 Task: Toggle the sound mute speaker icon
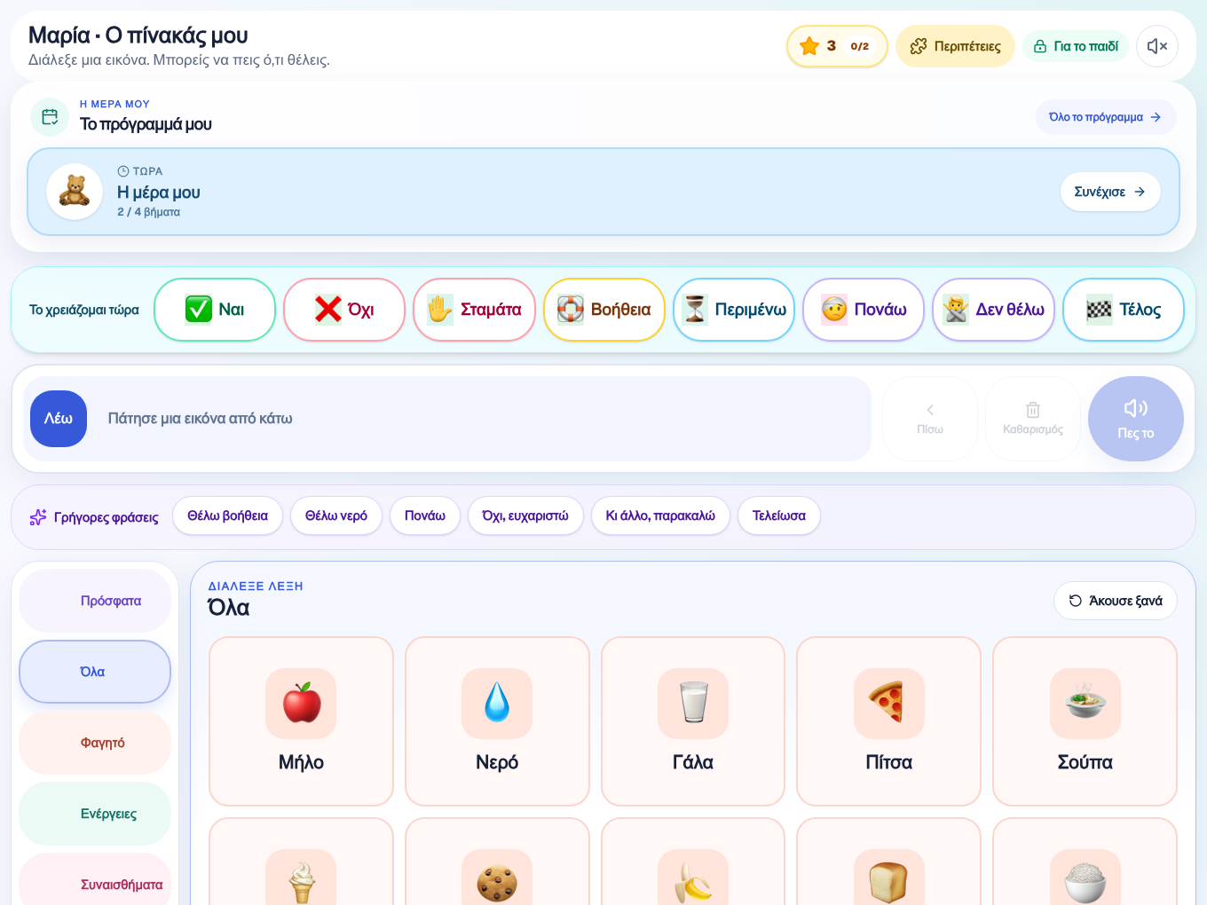coord(1156,46)
